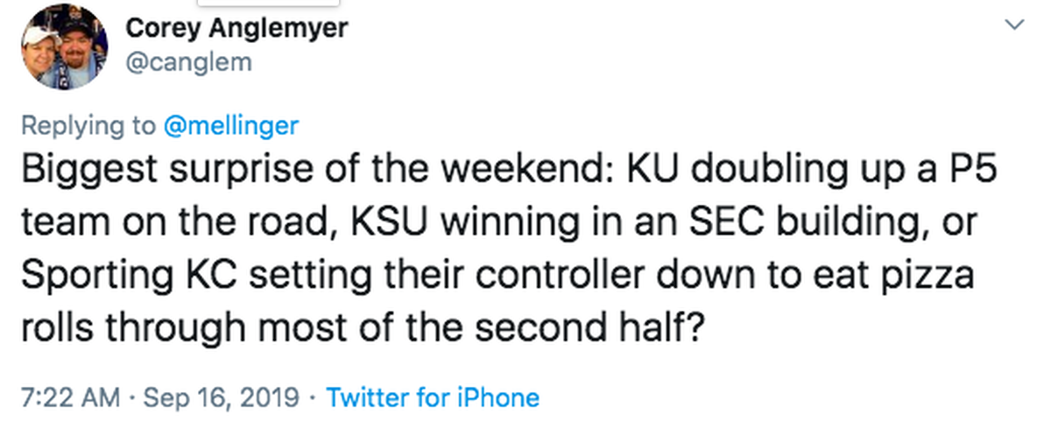1051x435 pixels.
Task: Open Corey Anglemyer's profile avatar photo
Action: pos(65,46)
